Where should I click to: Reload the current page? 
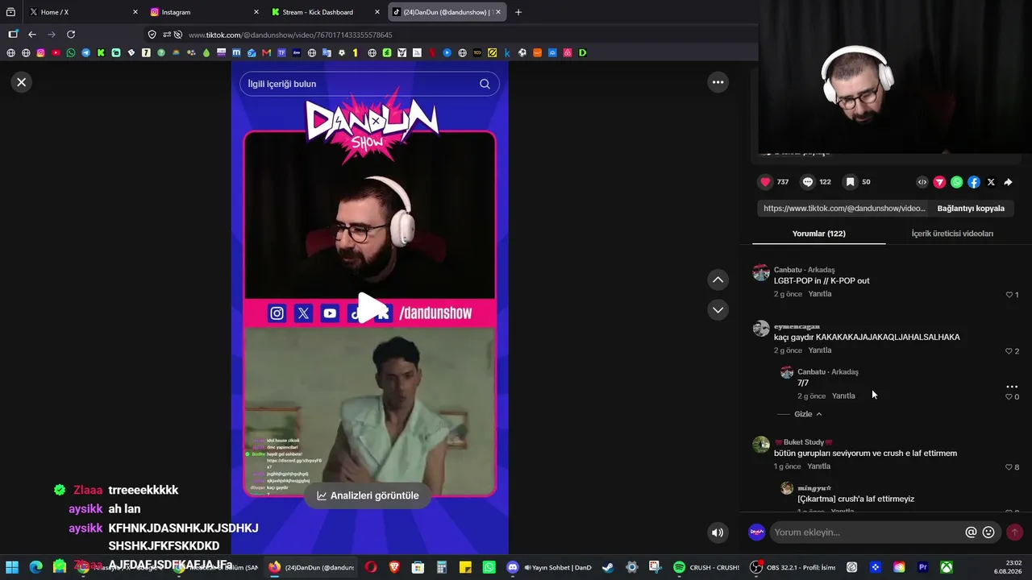(71, 35)
